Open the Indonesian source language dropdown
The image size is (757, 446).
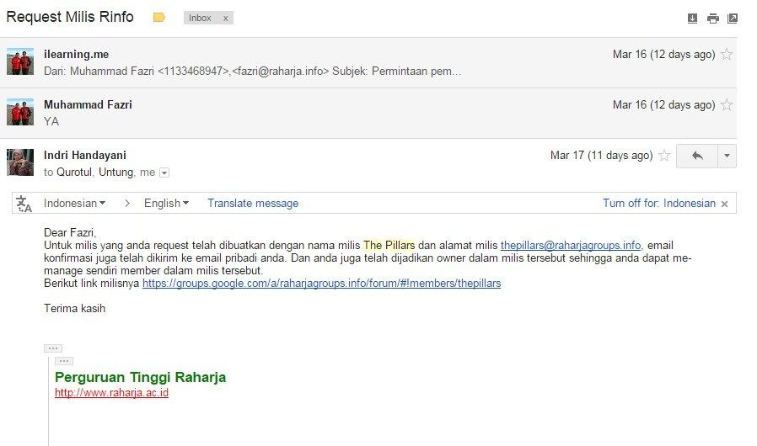coord(74,203)
